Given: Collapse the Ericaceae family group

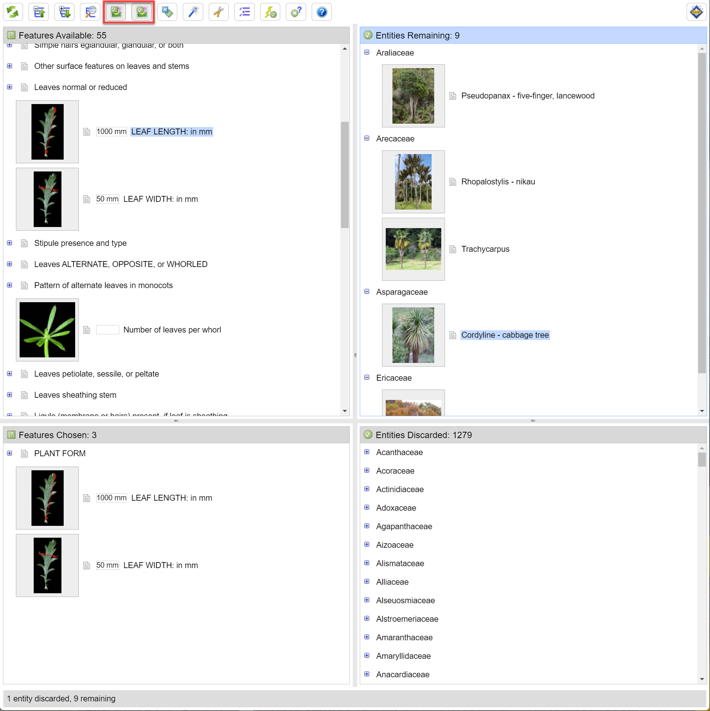Looking at the screenshot, I should (x=367, y=377).
